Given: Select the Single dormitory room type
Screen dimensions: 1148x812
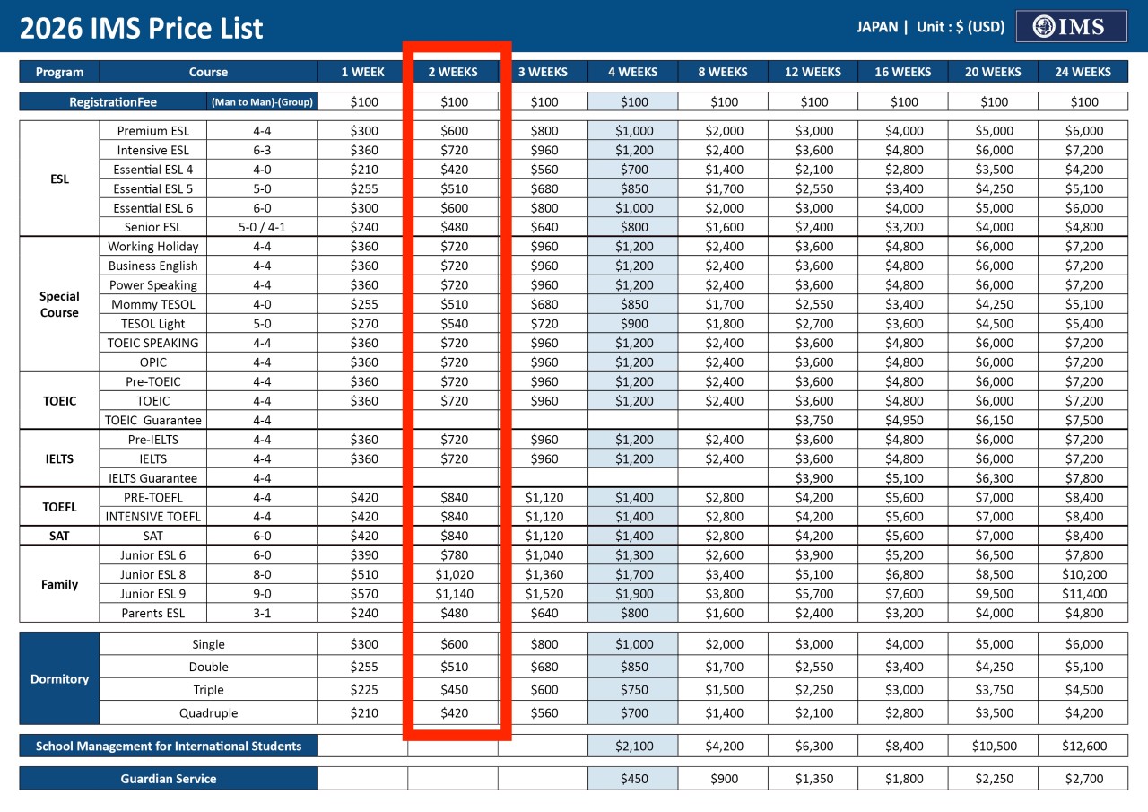Looking at the screenshot, I should click(x=209, y=644).
